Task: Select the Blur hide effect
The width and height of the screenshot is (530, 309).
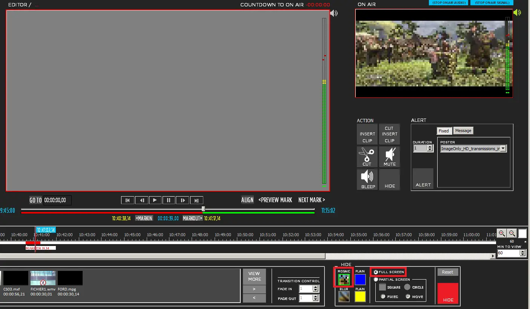Action: tap(344, 297)
